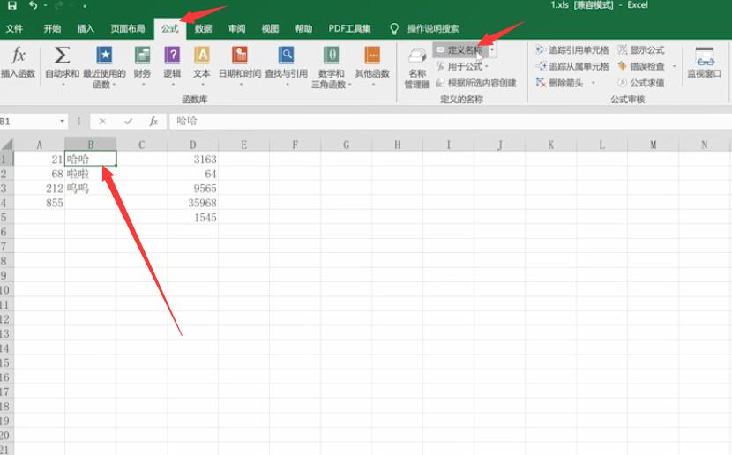Click the formula bar Enter checkmark icon
This screenshot has width=732, height=455.
point(129,122)
